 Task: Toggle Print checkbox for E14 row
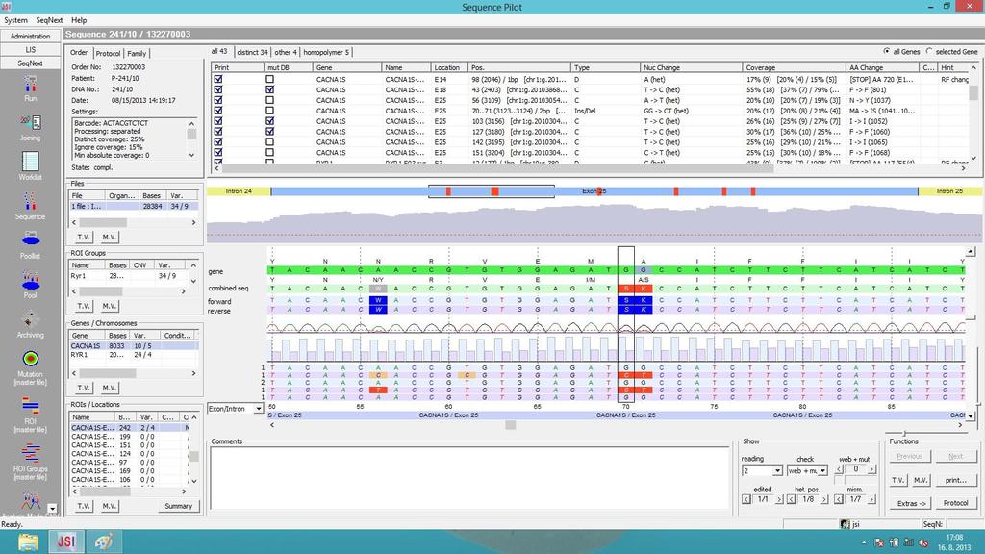tap(218, 79)
